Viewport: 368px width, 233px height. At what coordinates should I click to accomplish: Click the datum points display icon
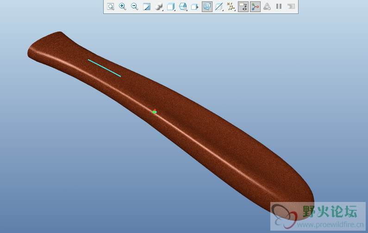click(x=231, y=6)
